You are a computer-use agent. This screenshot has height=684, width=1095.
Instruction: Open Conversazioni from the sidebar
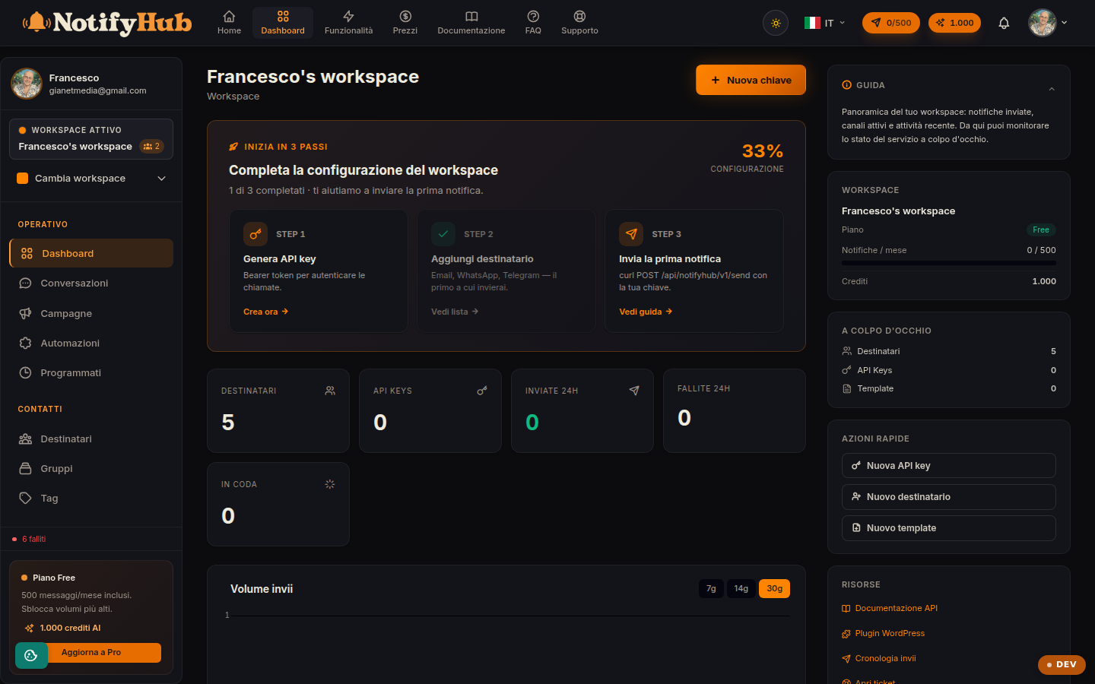91,283
